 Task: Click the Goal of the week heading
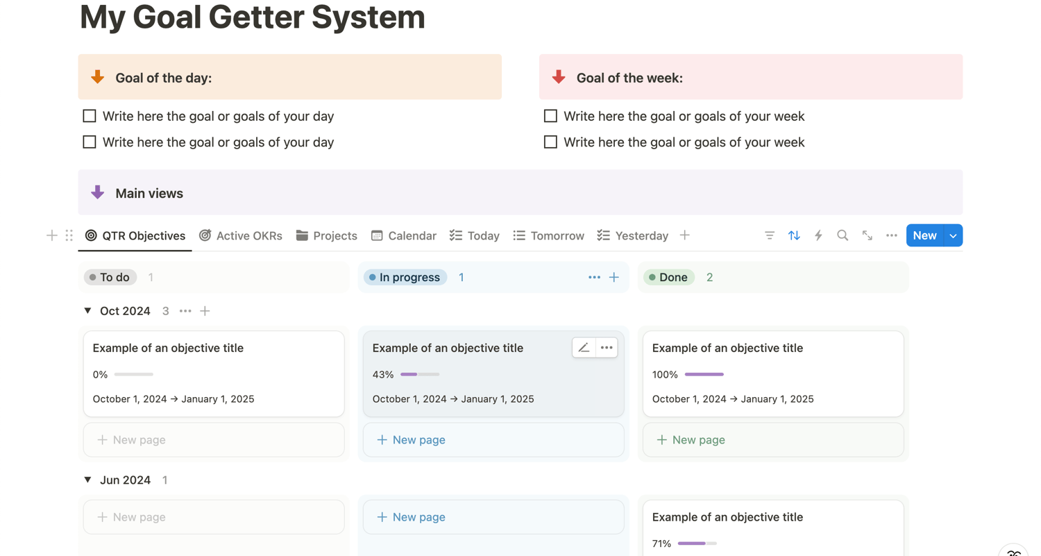[x=629, y=78]
